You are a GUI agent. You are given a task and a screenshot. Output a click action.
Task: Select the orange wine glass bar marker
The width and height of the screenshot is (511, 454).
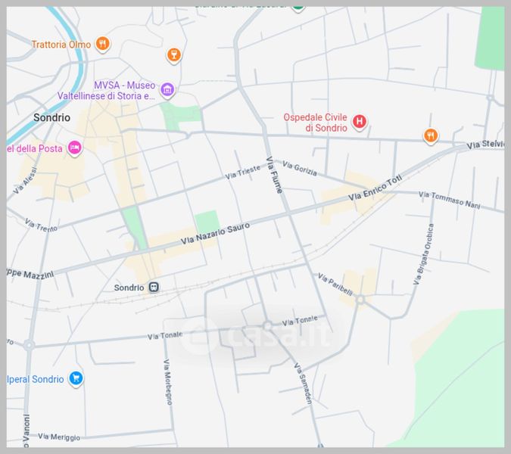(173, 55)
